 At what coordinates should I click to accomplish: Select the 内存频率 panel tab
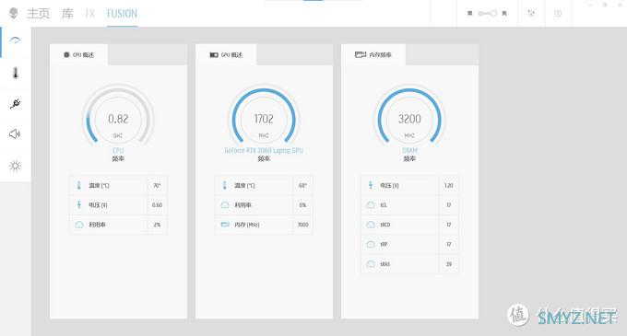pyautogui.click(x=373, y=54)
